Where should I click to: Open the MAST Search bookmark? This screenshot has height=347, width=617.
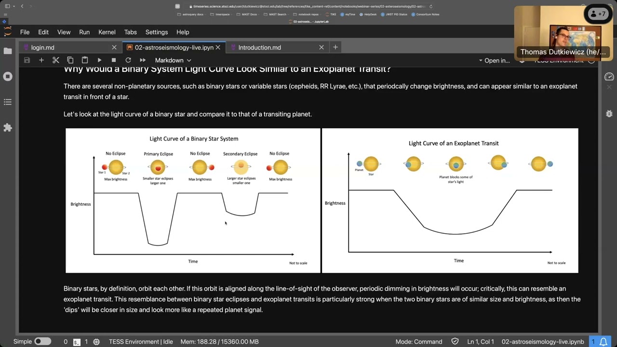click(275, 14)
